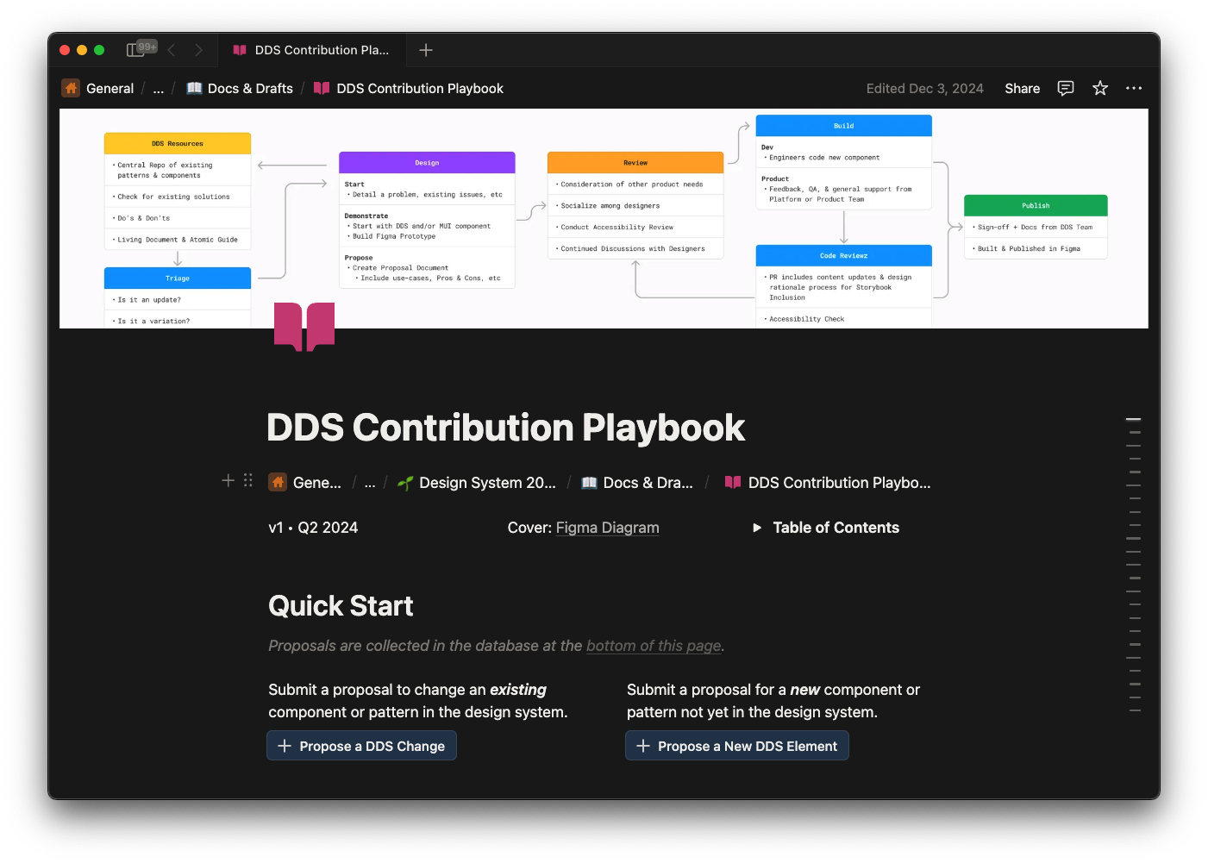Expand the Table of Contents disclosure triangle
The height and width of the screenshot is (863, 1208).
756,528
